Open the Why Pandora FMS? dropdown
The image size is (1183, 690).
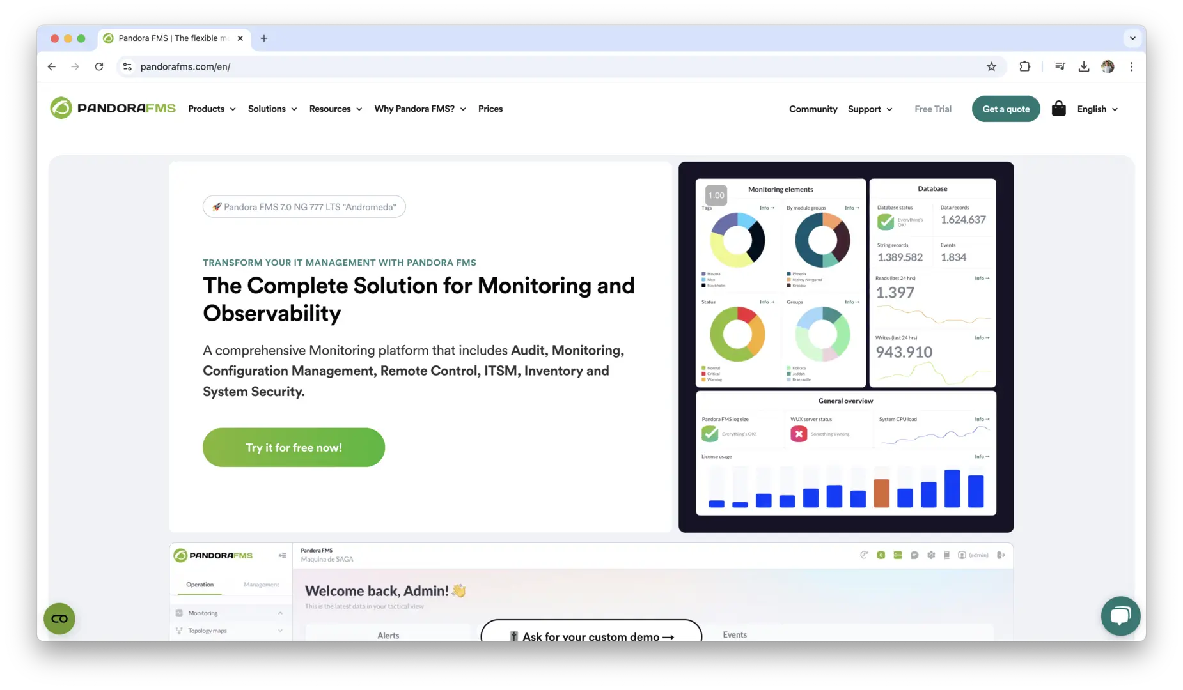[420, 109]
